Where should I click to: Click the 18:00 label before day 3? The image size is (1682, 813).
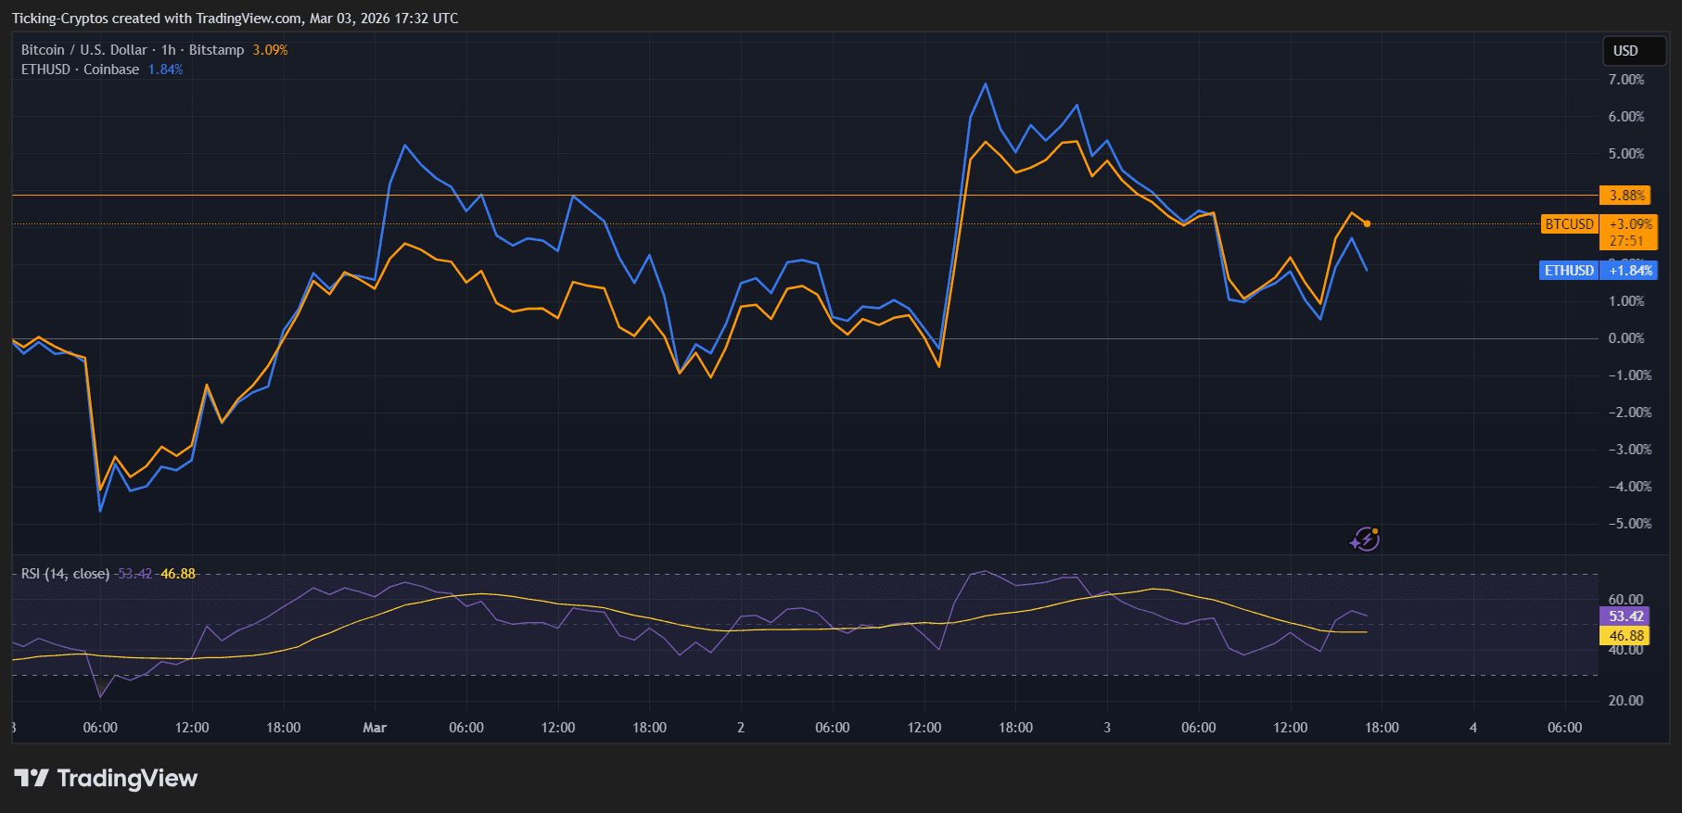[x=1015, y=728]
